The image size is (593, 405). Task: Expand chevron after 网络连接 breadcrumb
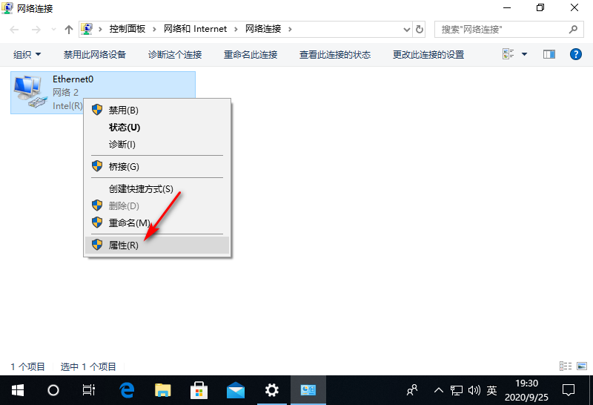[x=290, y=29]
